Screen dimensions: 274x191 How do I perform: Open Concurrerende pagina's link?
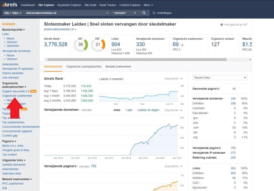click(x=17, y=131)
